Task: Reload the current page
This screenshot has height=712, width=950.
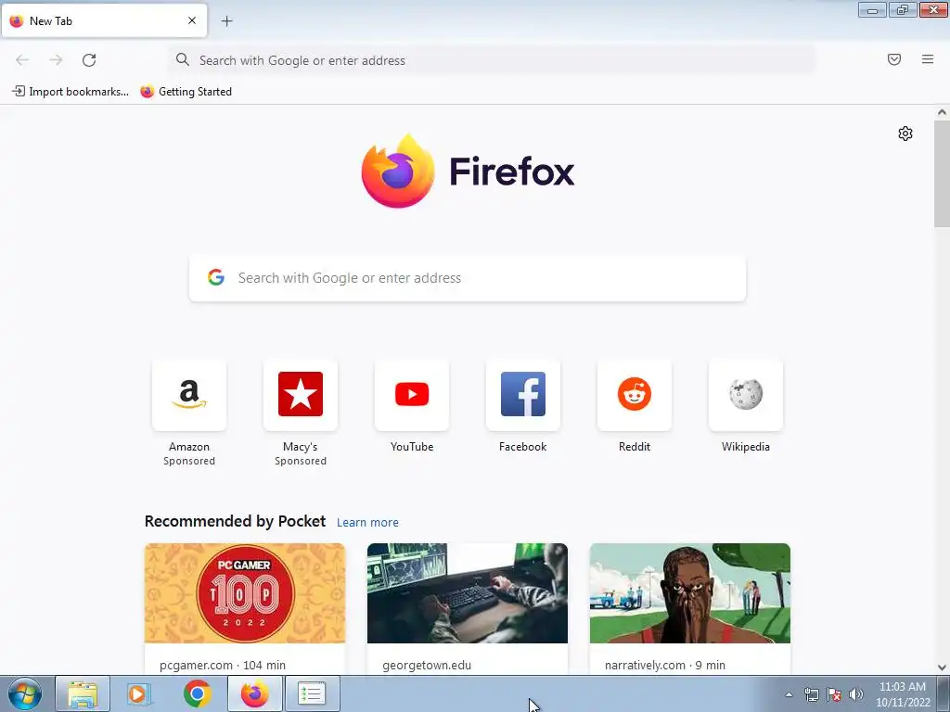Action: pos(89,60)
